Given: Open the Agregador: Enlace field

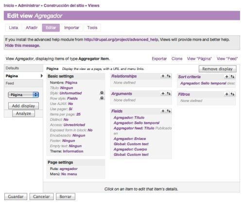Looking at the screenshot, I should pyautogui.click(x=130, y=139).
